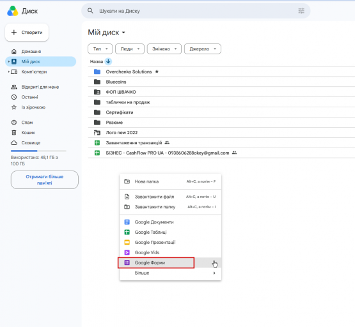This screenshot has height=327, width=355.
Task: Select БІЗНЕС - CashFlow PRO UA file
Action: [x=168, y=153]
